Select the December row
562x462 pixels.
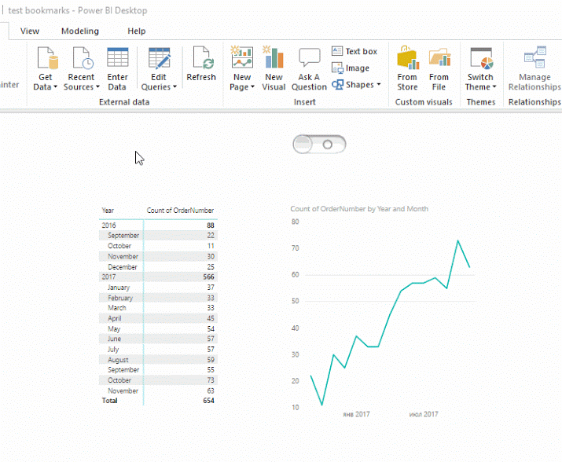(158, 267)
